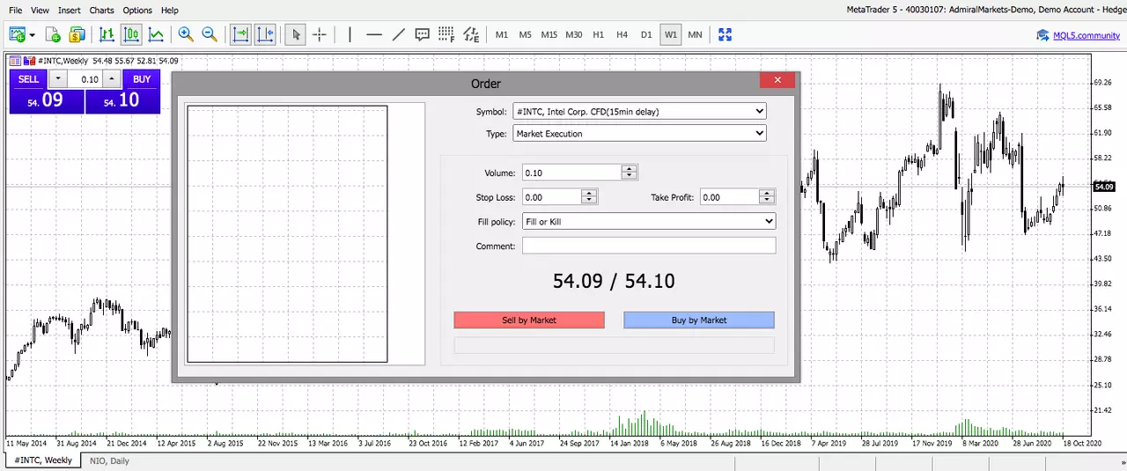This screenshot has height=471, width=1127.
Task: Edit the one-click volume 0.10 field
Action: 85,79
